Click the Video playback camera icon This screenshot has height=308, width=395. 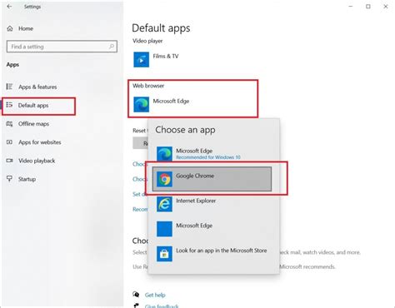pyautogui.click(x=9, y=161)
